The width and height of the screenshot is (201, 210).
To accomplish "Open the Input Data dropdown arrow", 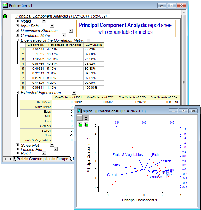I will coord(52,26).
